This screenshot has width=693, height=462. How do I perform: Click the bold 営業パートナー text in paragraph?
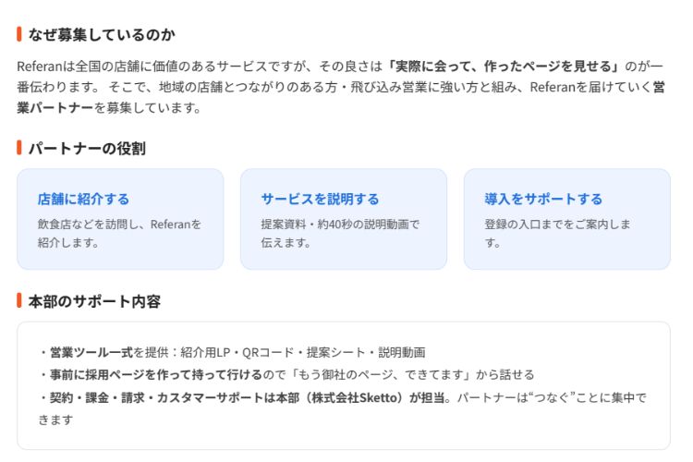(55, 107)
